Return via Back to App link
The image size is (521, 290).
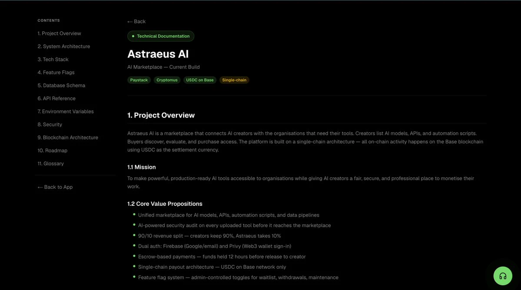[x=55, y=187]
